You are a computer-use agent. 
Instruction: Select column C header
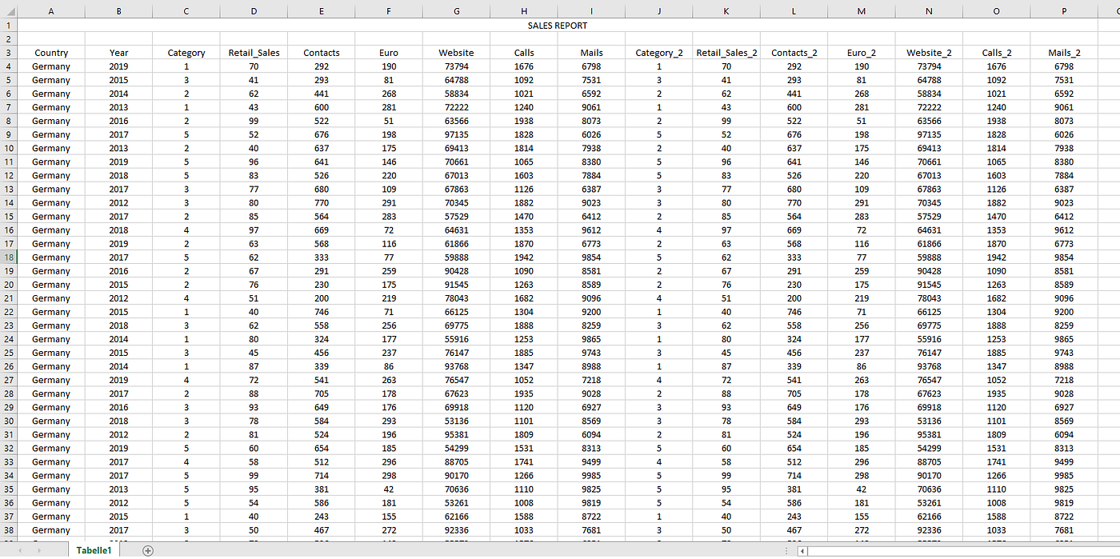[x=186, y=12]
